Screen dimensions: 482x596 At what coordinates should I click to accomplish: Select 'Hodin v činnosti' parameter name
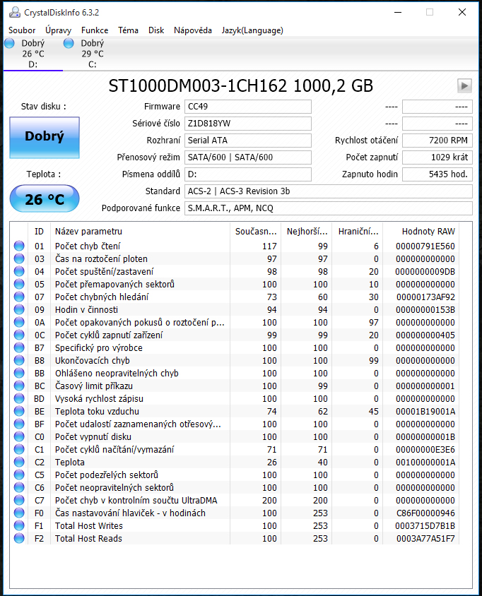(x=86, y=310)
